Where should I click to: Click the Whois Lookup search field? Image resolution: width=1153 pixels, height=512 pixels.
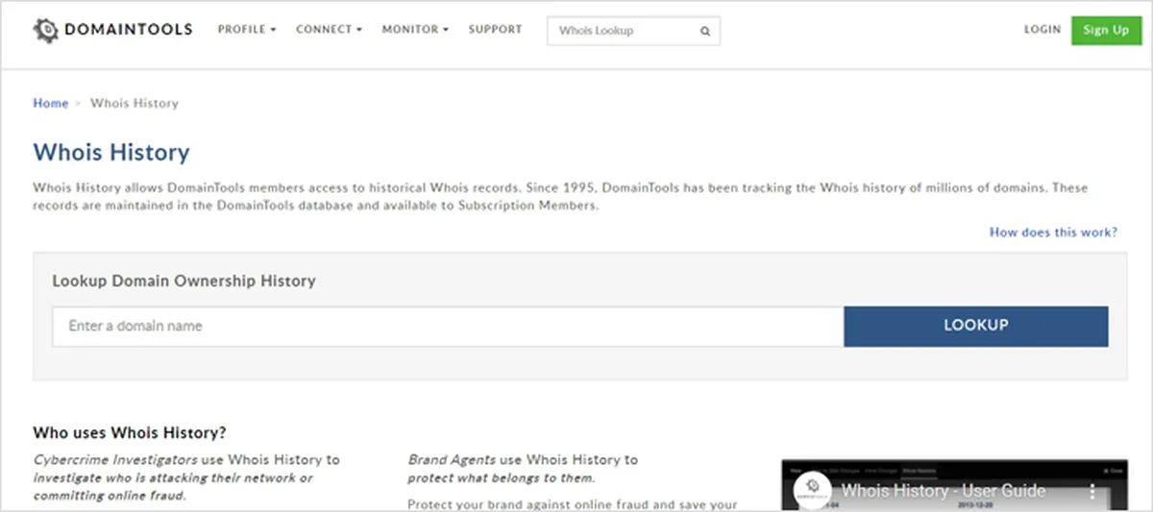[633, 31]
